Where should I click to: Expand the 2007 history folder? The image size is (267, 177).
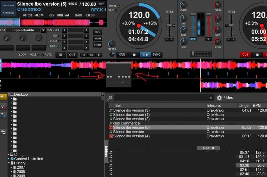pos(11,167)
